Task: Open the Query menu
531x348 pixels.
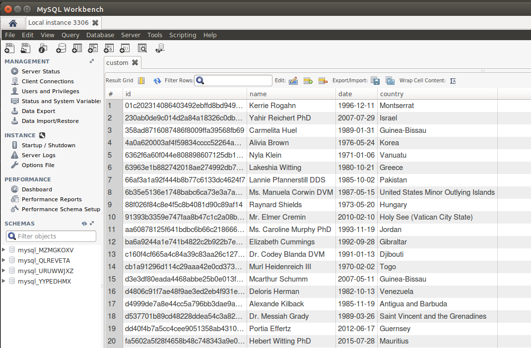Action: (x=70, y=35)
